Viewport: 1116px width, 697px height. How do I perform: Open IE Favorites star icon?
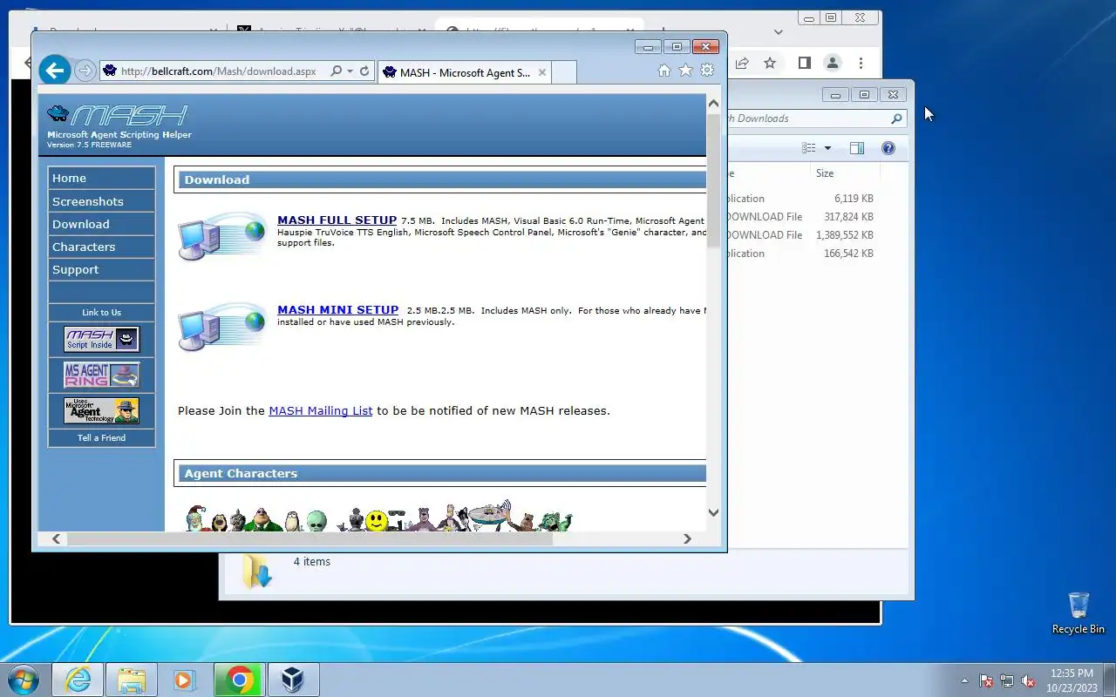(x=685, y=71)
